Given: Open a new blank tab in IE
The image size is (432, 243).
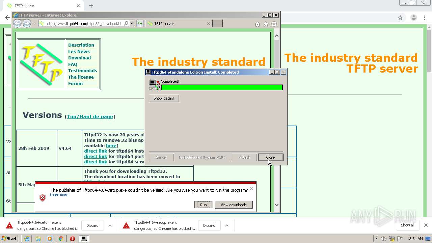Looking at the screenshot, I should coord(217,24).
